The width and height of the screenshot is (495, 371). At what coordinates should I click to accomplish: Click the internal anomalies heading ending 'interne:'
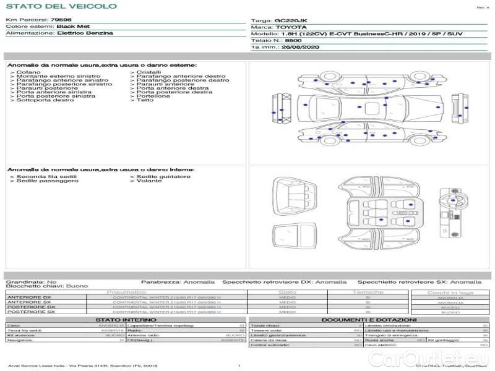[101, 169]
